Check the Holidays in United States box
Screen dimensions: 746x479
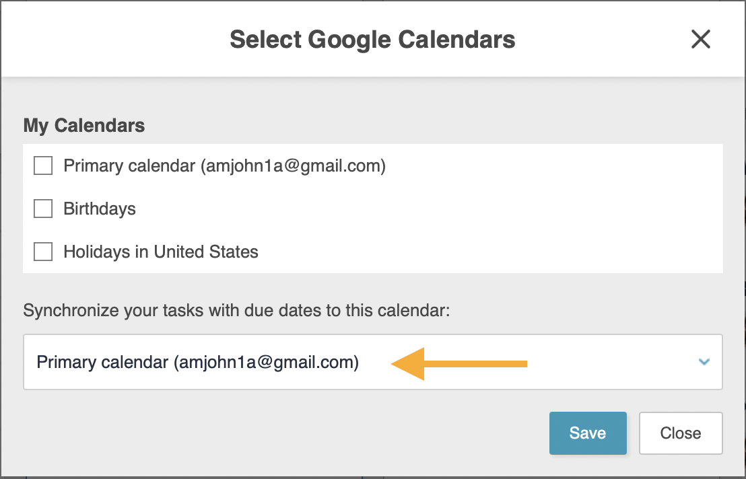(x=43, y=252)
